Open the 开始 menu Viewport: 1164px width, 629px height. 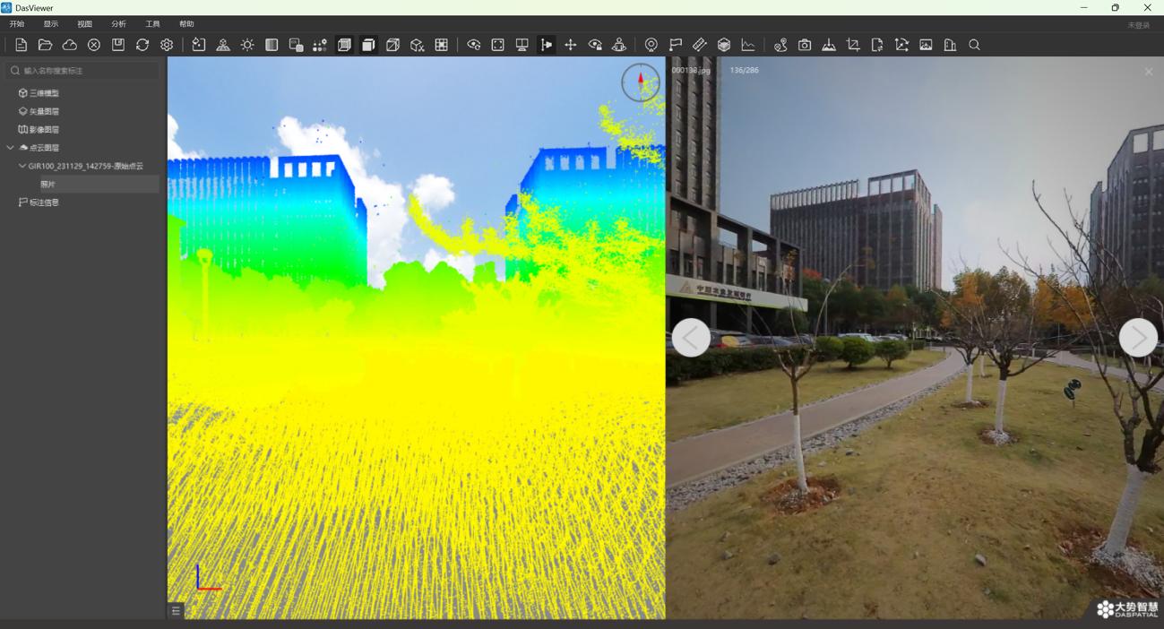pos(17,24)
